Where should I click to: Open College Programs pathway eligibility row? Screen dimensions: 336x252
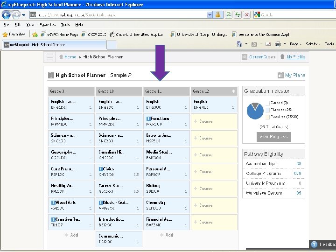[x=273, y=173]
